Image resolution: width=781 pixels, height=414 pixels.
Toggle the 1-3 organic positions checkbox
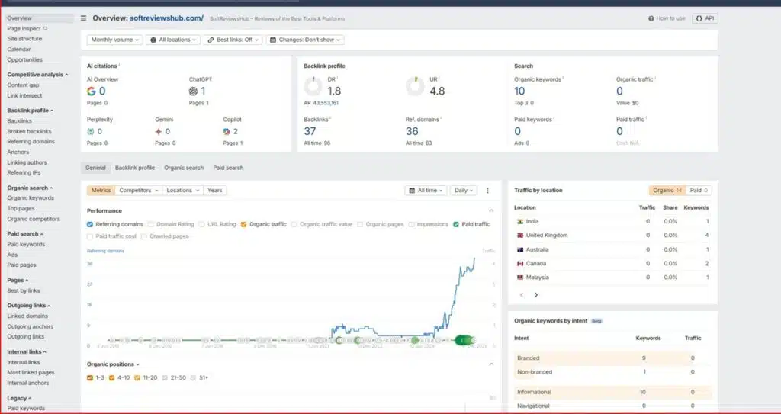pos(90,377)
